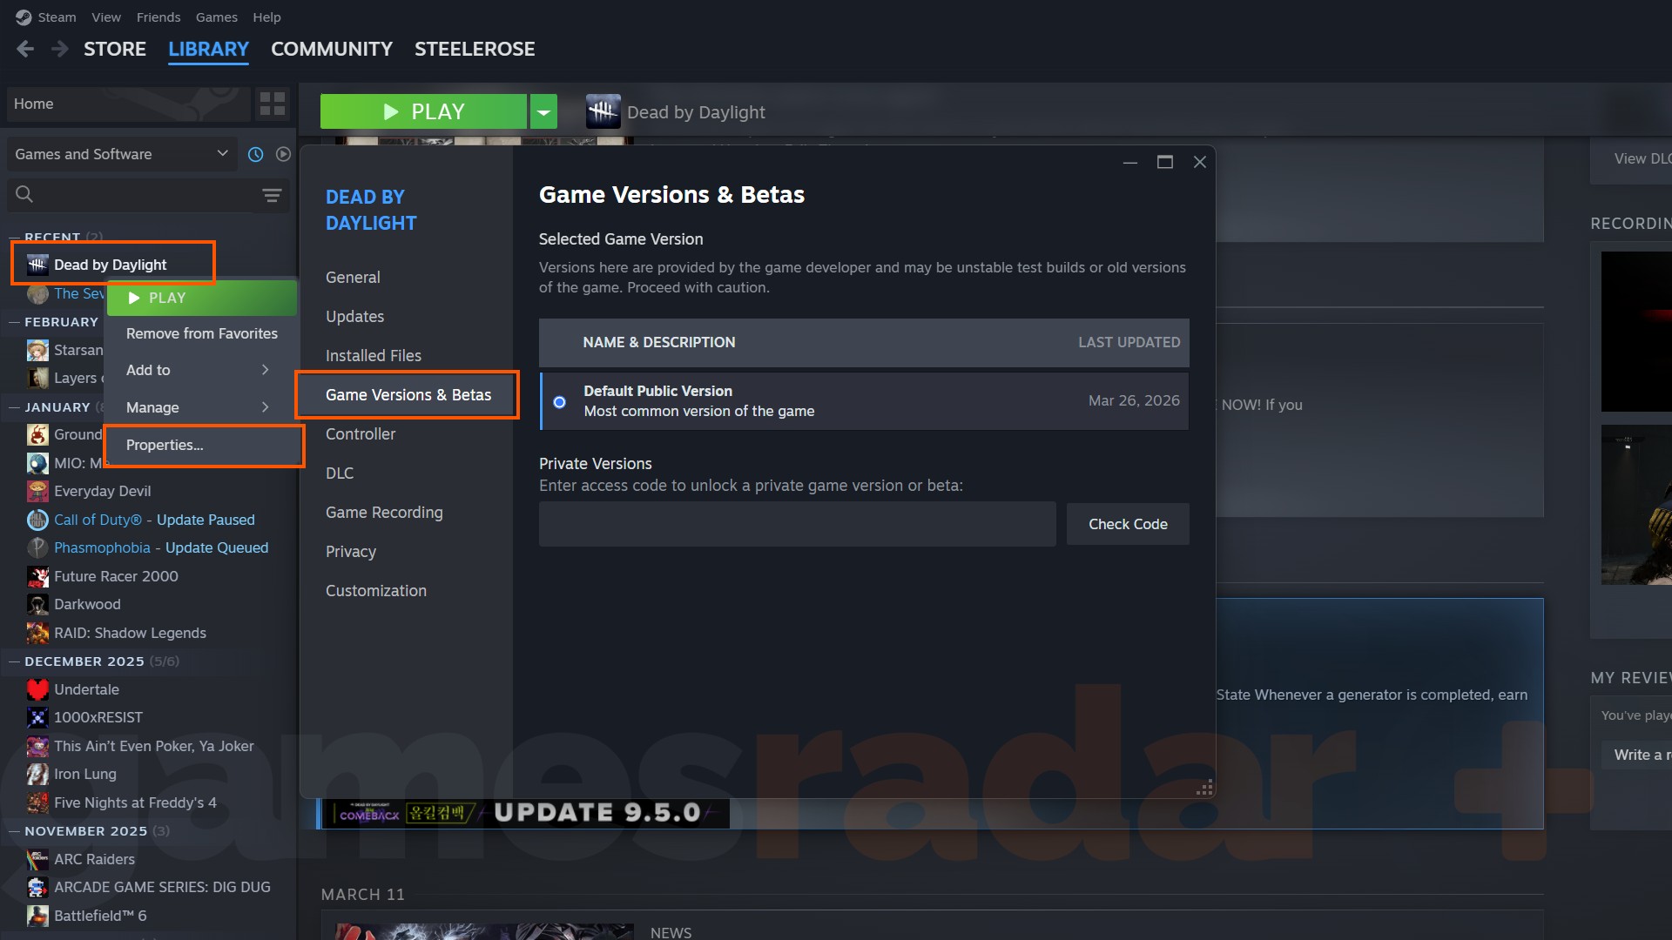The image size is (1672, 940).
Task: Navigate back using the back arrow
Action: (x=25, y=49)
